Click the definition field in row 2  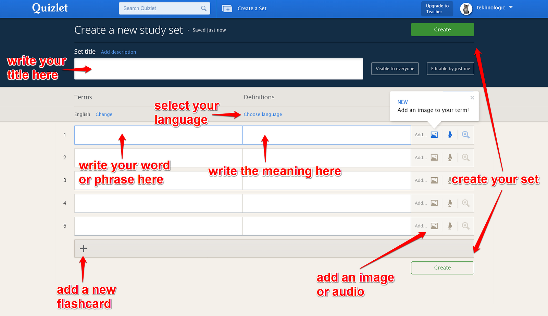(327, 157)
